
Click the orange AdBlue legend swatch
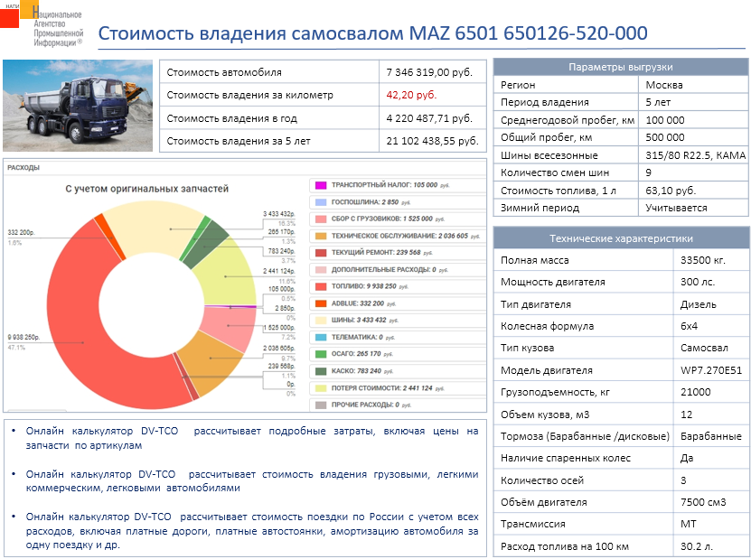click(x=320, y=303)
